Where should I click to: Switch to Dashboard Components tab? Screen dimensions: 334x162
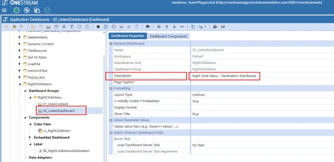point(168,36)
